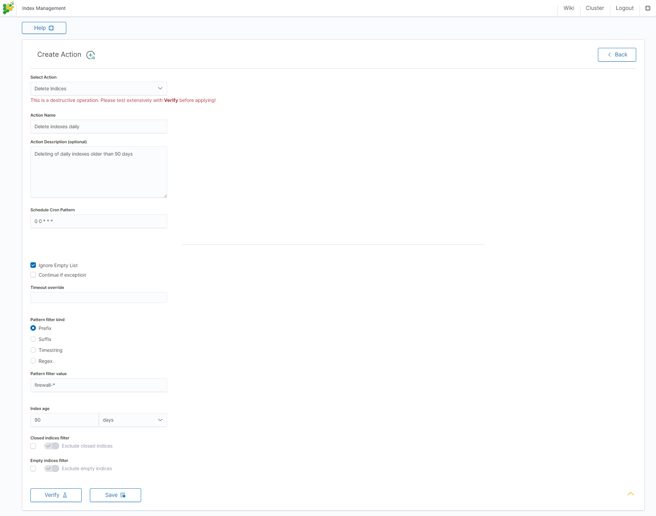656x516 pixels.
Task: Uncheck Ignore Empty List checkbox
Action: click(x=33, y=265)
